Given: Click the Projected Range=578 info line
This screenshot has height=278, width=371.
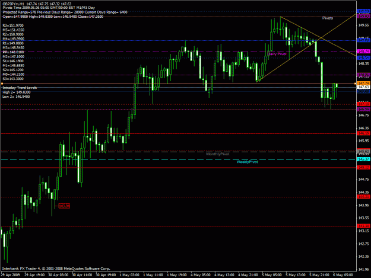Looking at the screenshot, I should pyautogui.click(x=65, y=12).
